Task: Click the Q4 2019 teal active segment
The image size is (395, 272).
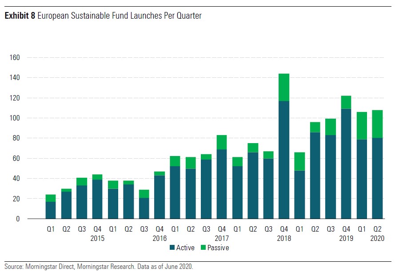Action: click(346, 164)
